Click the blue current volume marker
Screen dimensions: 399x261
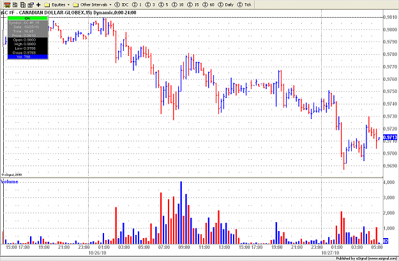pyautogui.click(x=385, y=241)
